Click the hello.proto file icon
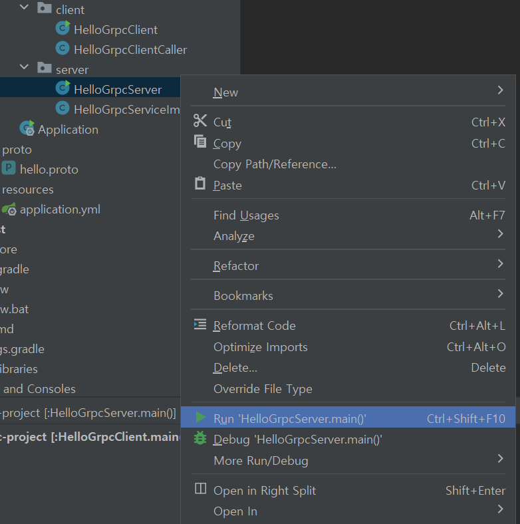The width and height of the screenshot is (520, 524). coord(9,168)
